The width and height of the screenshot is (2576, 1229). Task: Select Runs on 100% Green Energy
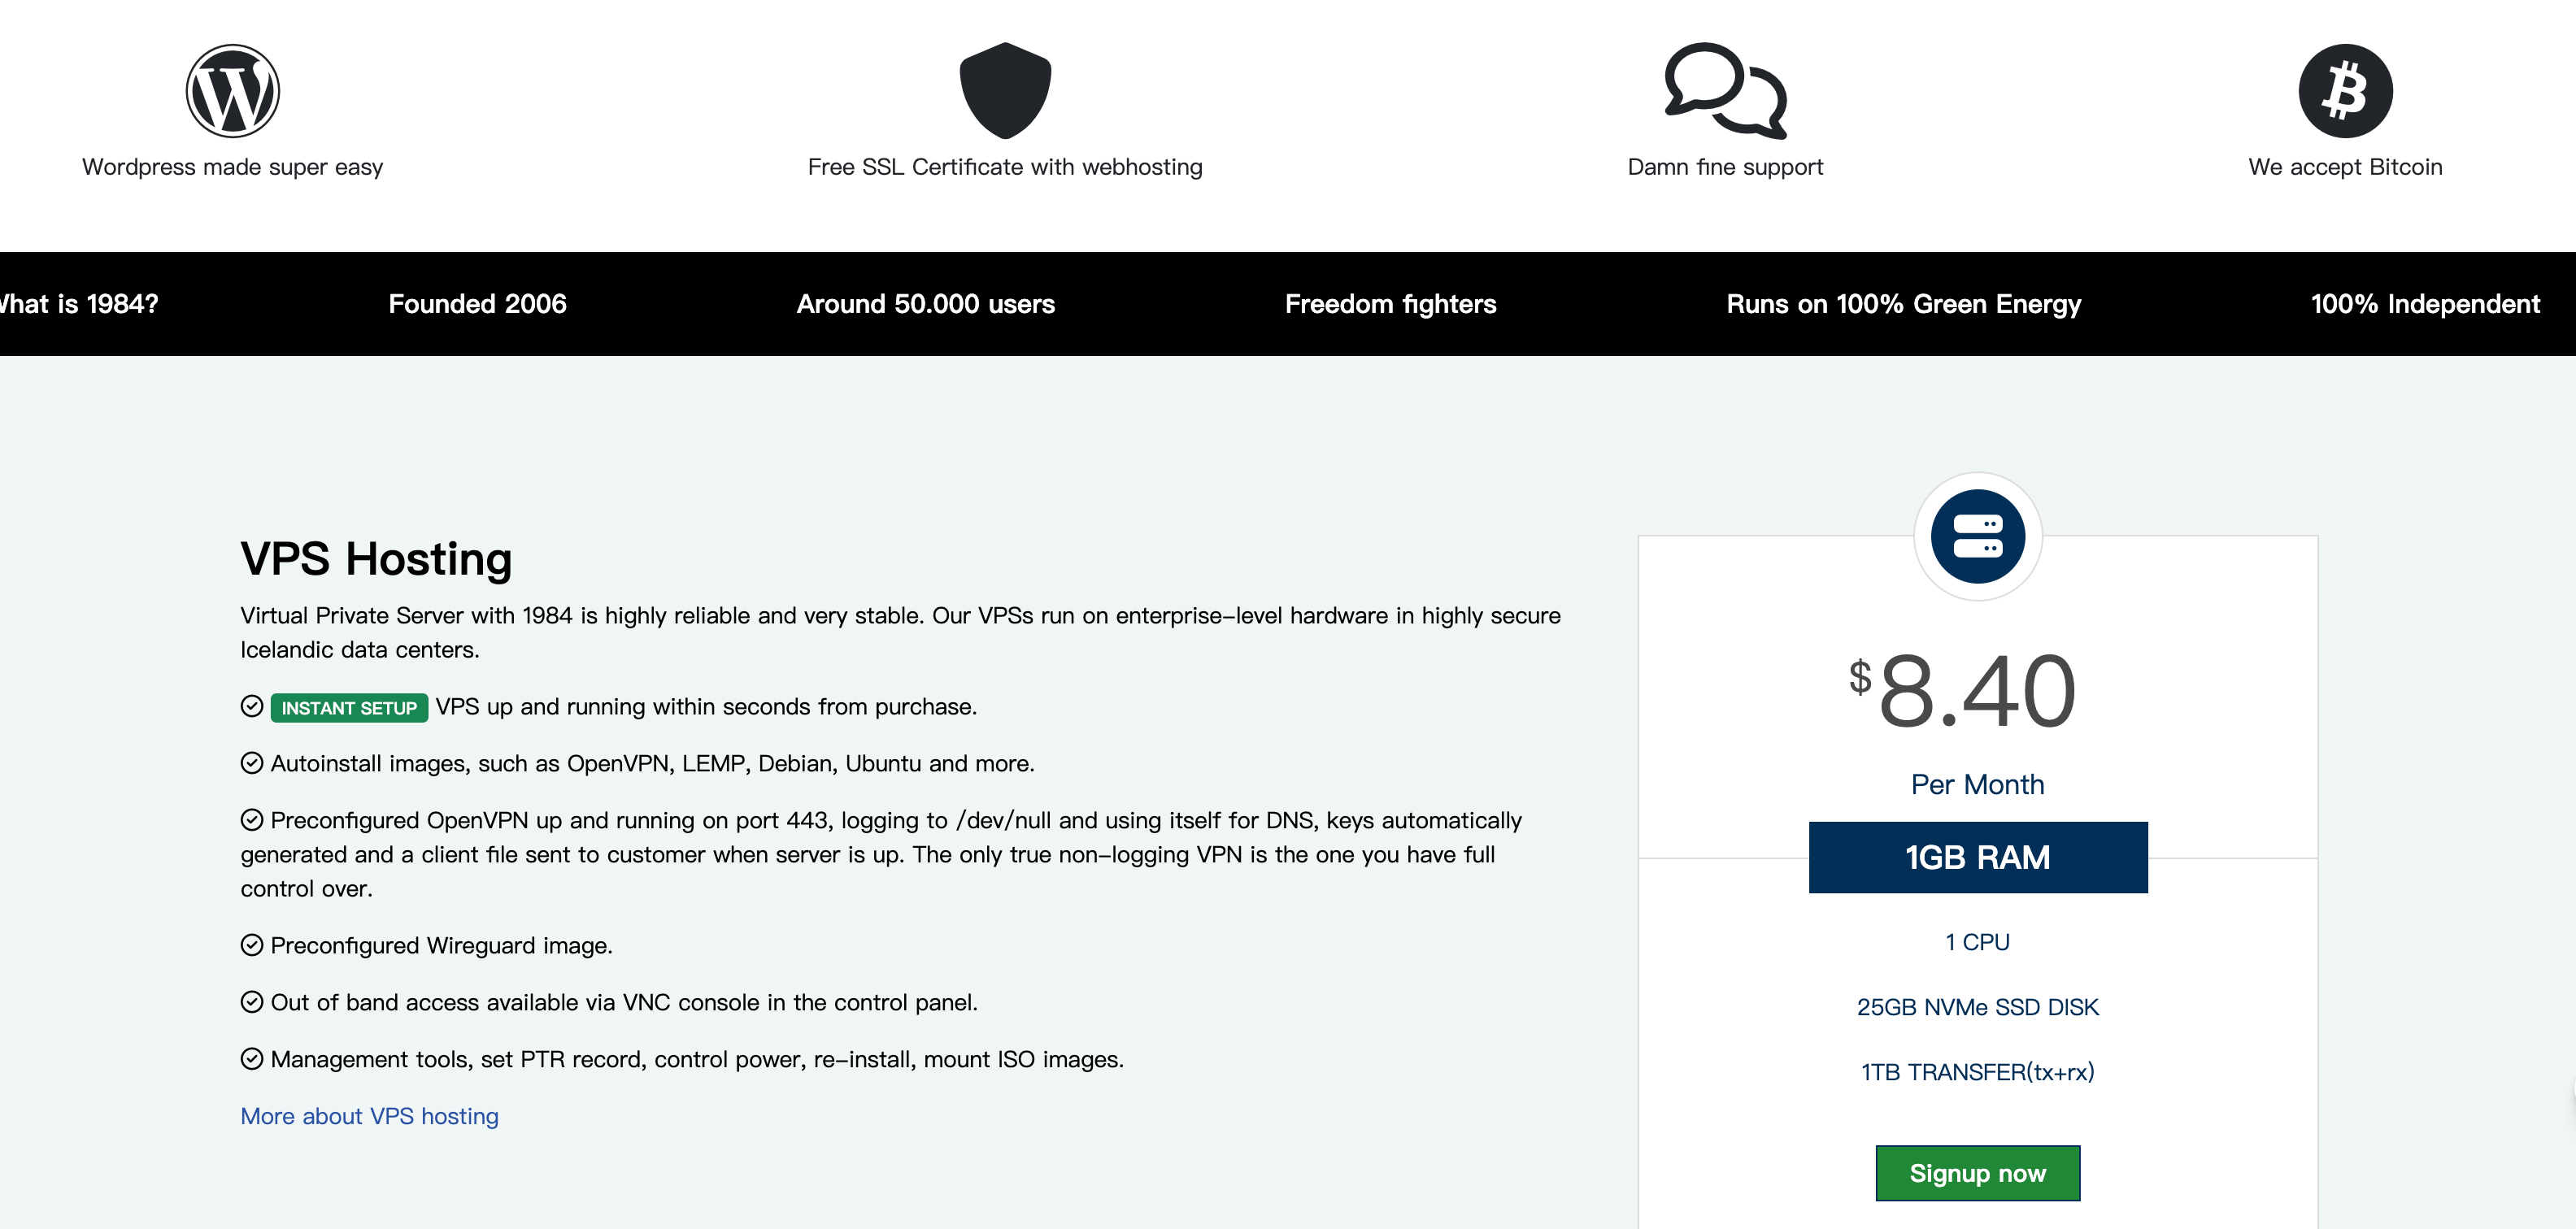tap(1903, 304)
